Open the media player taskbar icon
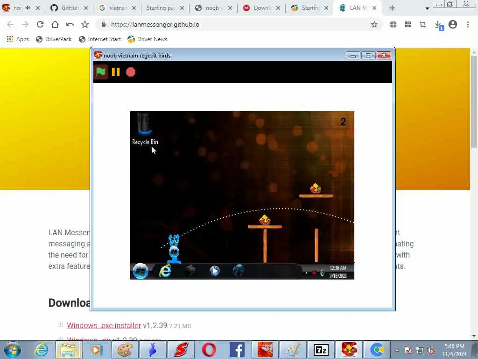The height and width of the screenshot is (359, 478). click(x=96, y=350)
